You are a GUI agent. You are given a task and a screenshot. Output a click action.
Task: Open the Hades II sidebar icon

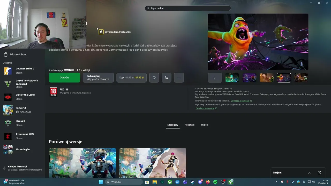(x=8, y=123)
